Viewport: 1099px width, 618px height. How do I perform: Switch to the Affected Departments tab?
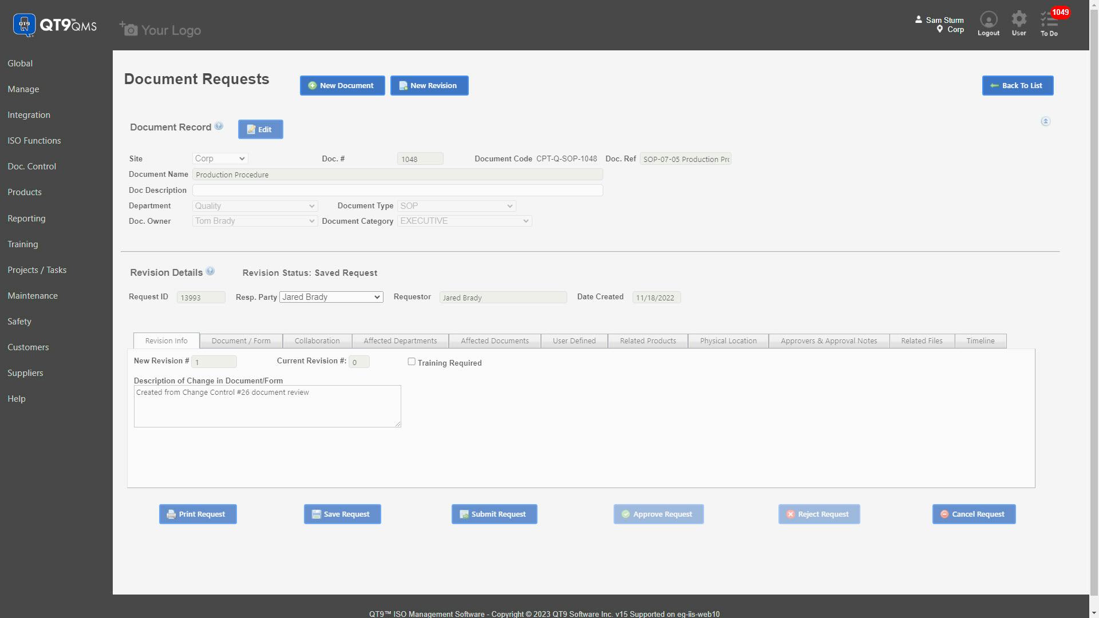click(x=400, y=341)
